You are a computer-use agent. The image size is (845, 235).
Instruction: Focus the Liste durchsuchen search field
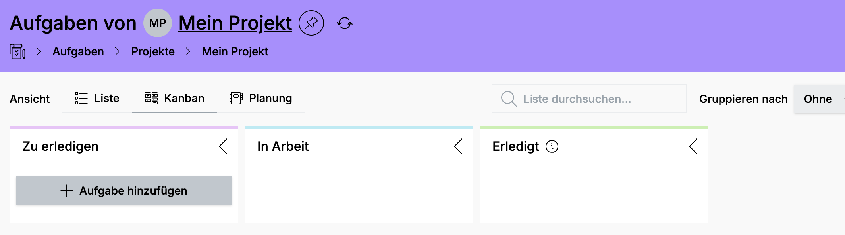(589, 99)
